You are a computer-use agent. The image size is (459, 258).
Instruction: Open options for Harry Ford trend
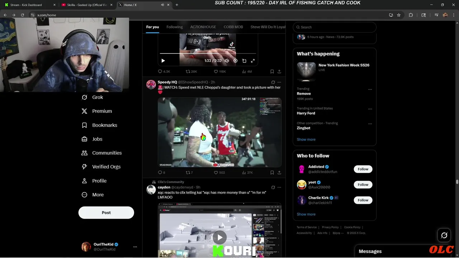point(370,109)
